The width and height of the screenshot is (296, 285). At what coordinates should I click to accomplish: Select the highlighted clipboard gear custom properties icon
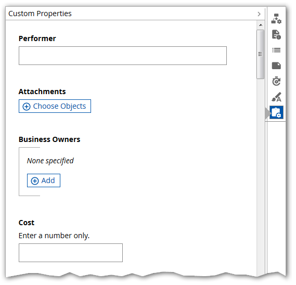(x=277, y=112)
